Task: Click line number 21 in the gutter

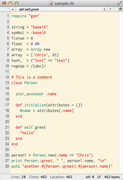Action: (7, 127)
